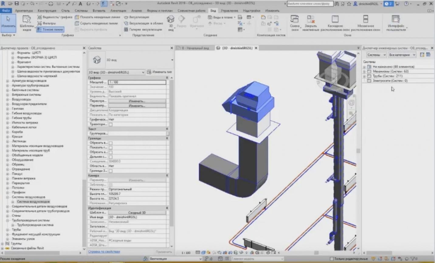The height and width of the screenshot is (263, 435).
Task: Click the Визуализация в облаке icon
Action: (x=126, y=23)
